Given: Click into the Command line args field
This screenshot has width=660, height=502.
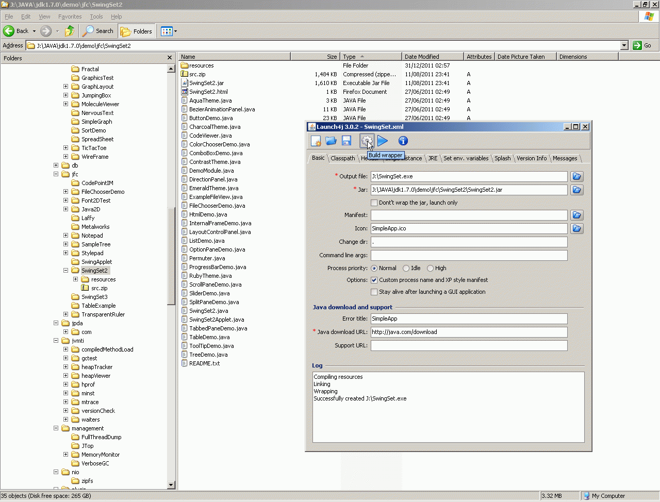Looking at the screenshot, I should [469, 255].
